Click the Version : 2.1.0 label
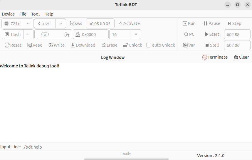252x160 pixels. 211,156
